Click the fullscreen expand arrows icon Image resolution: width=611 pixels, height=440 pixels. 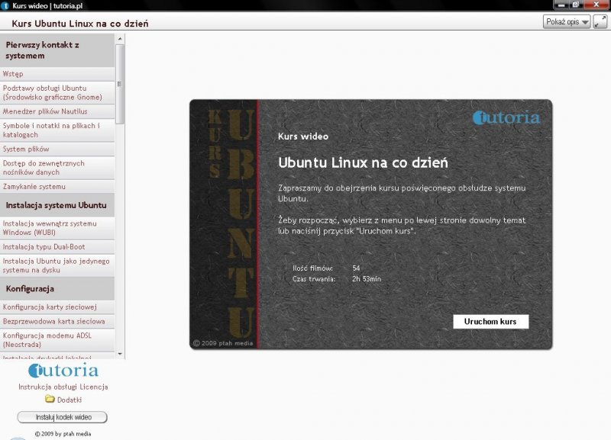600,21
